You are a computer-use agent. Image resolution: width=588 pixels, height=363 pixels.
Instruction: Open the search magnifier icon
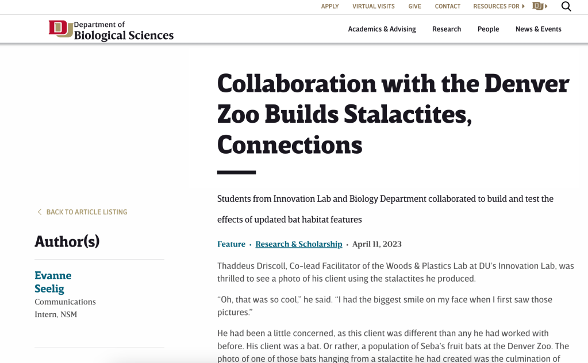coord(566,6)
